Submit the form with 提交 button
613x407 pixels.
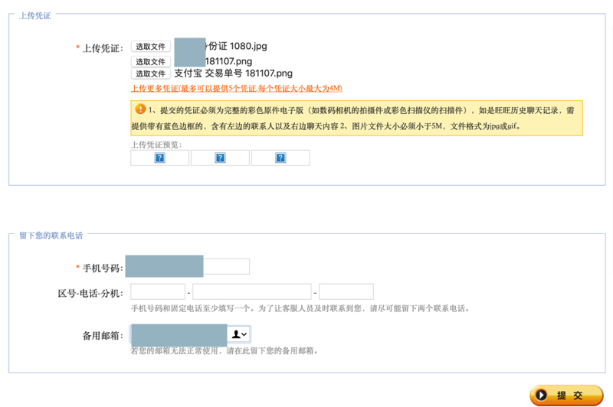[x=566, y=396]
